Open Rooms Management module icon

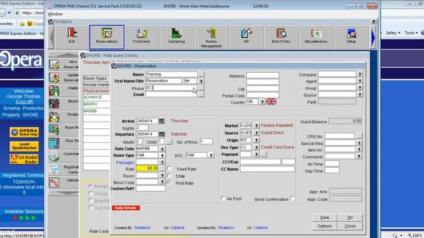pos(211,37)
